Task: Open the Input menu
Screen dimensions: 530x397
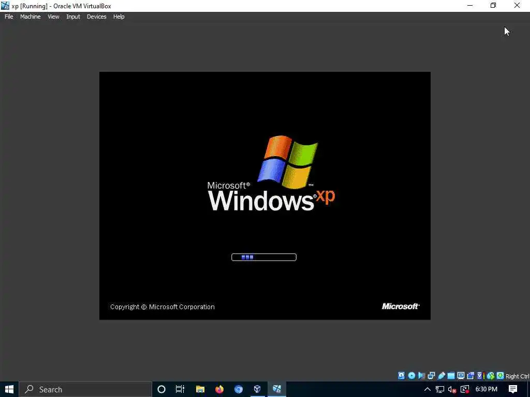Action: 73,17
